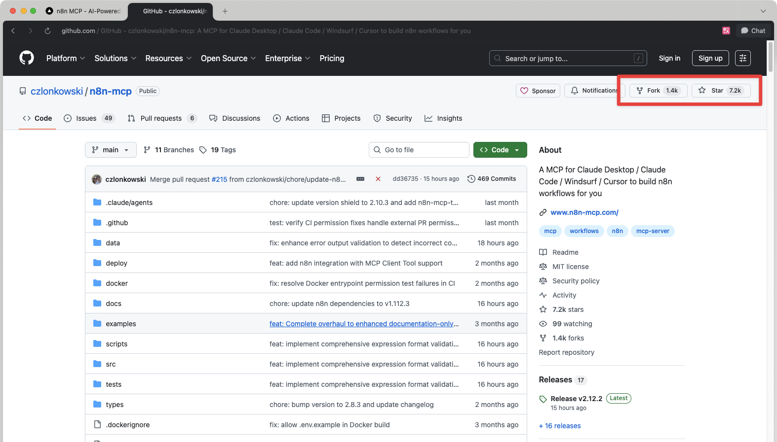Open the tests folder
The height and width of the screenshot is (442, 777).
pos(114,384)
